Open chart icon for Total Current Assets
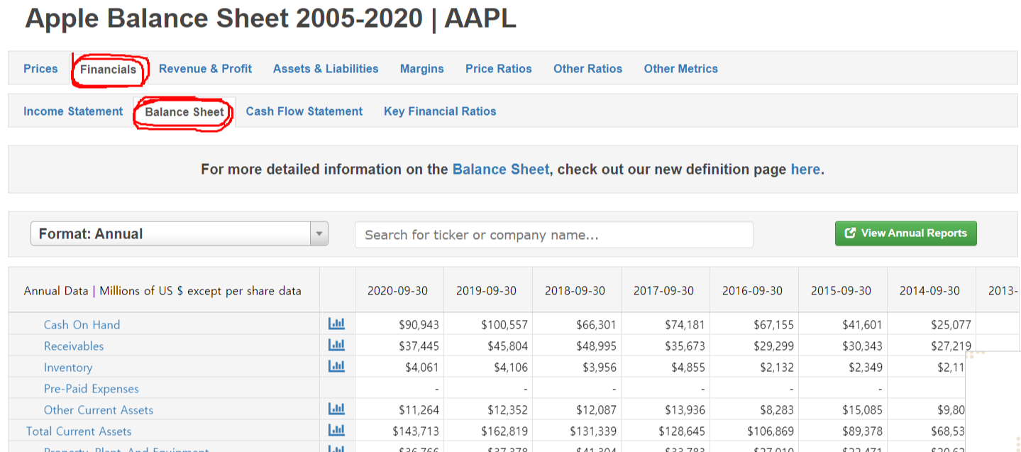Viewport: 1021px width, 452px height. point(336,430)
